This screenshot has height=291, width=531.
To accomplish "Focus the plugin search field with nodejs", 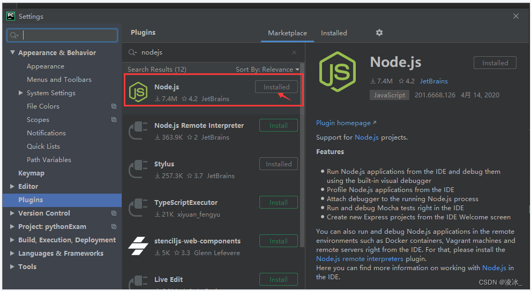I will pyautogui.click(x=213, y=52).
